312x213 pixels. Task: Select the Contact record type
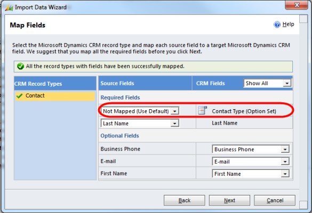[55, 96]
